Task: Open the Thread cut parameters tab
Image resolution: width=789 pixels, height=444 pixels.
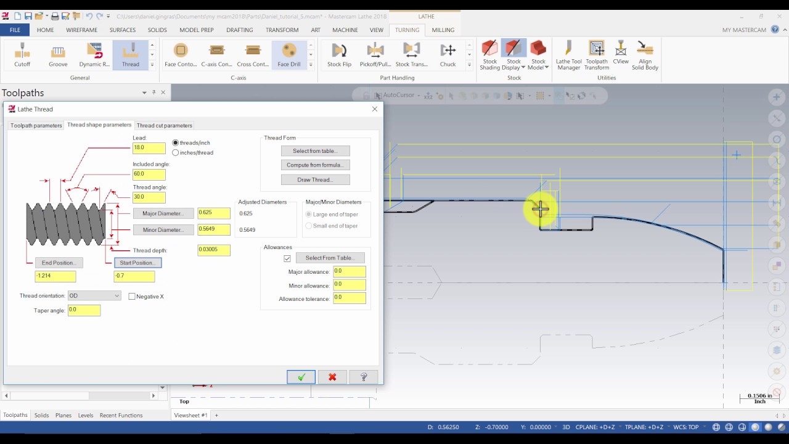Action: (x=165, y=125)
